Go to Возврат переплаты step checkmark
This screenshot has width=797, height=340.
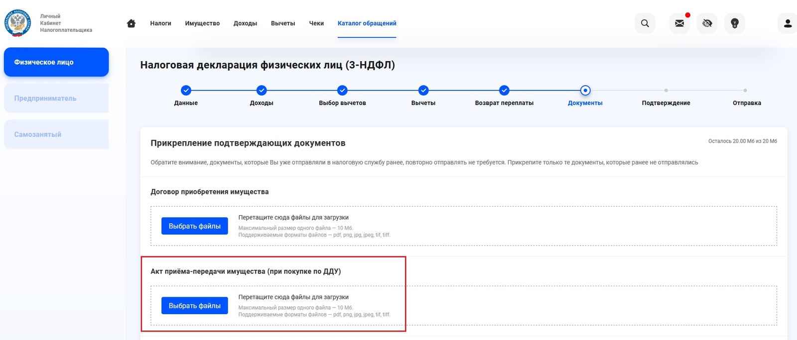[504, 90]
